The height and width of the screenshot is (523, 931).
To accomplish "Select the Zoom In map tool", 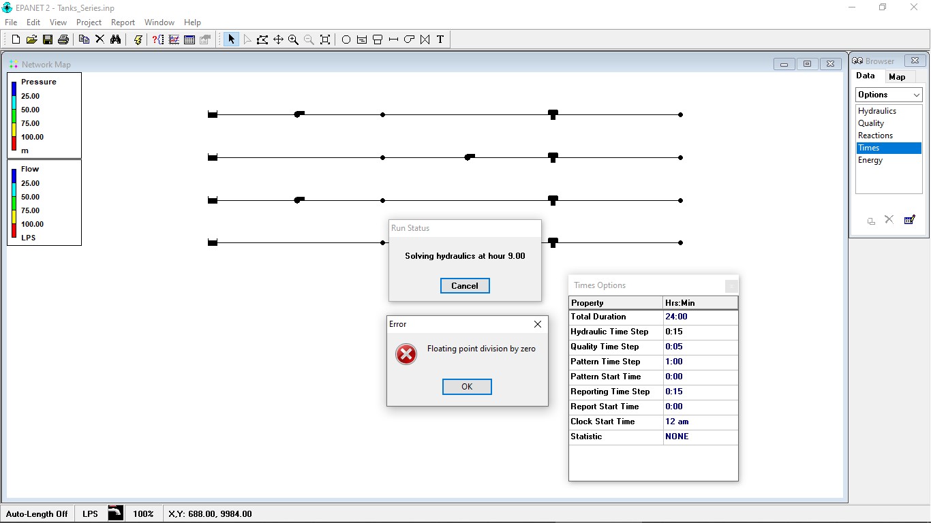I will (x=293, y=39).
